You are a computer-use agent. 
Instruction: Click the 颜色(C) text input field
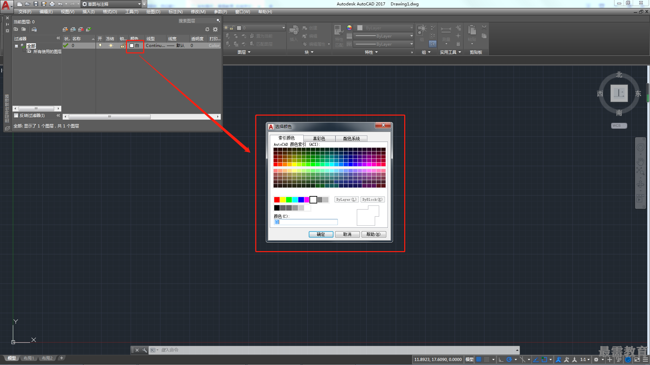(306, 222)
